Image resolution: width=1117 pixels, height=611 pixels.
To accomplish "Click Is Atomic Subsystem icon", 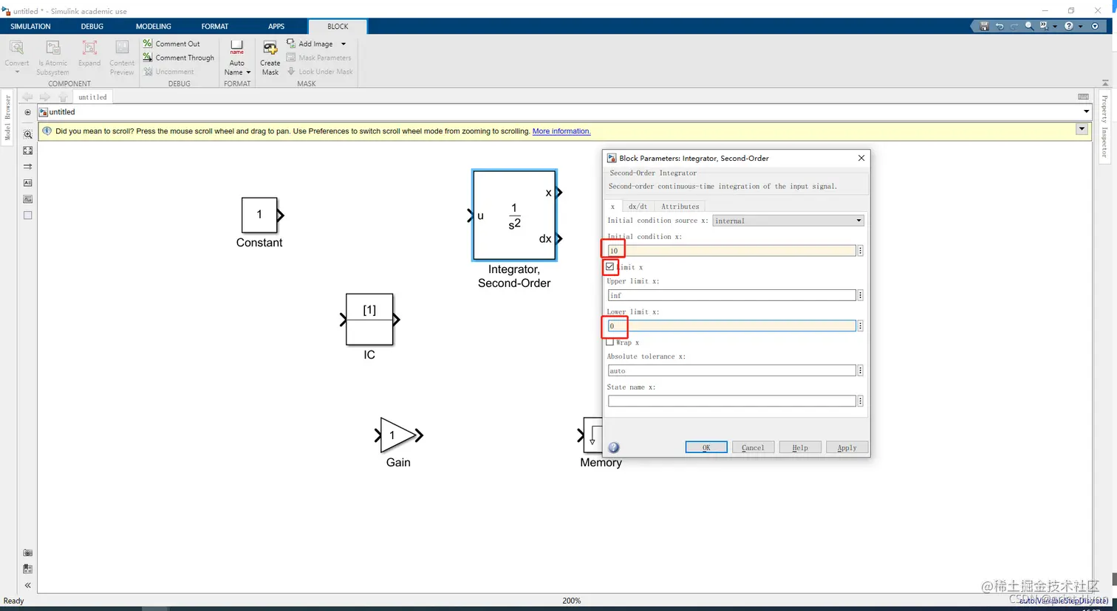I will coord(52,49).
